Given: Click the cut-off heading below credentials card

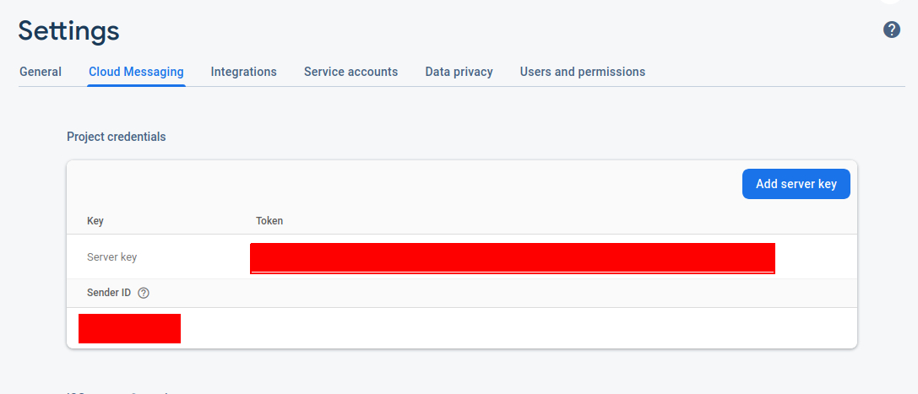Looking at the screenshot, I should coord(118,391).
